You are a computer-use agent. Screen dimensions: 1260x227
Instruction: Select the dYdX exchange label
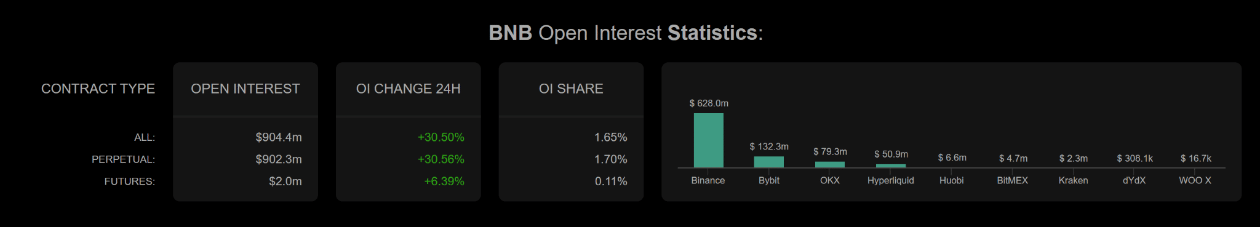tap(1134, 180)
